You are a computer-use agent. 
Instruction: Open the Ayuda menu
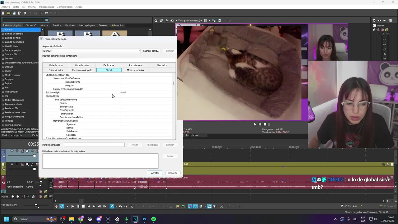(x=79, y=7)
